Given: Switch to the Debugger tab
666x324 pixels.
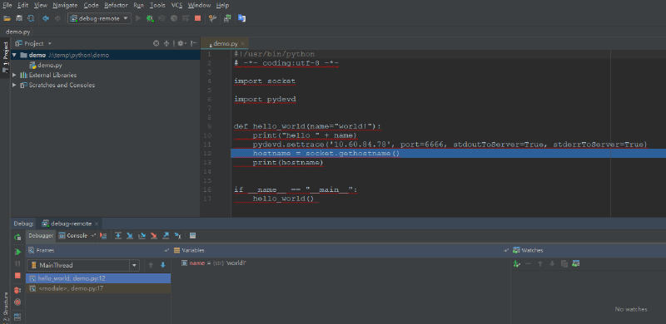Looking at the screenshot, I should [41, 236].
